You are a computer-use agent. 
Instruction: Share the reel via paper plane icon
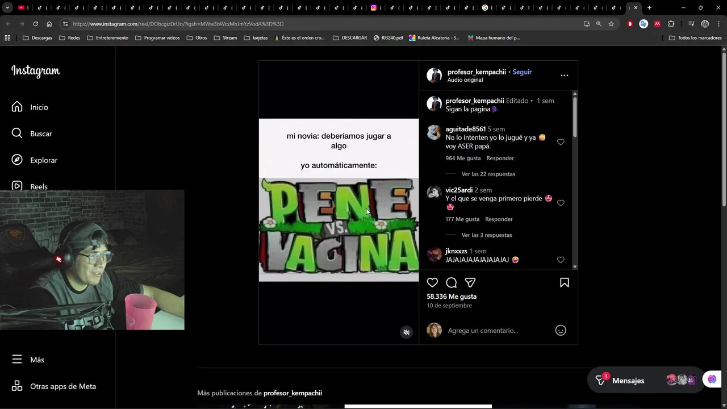pos(470,282)
